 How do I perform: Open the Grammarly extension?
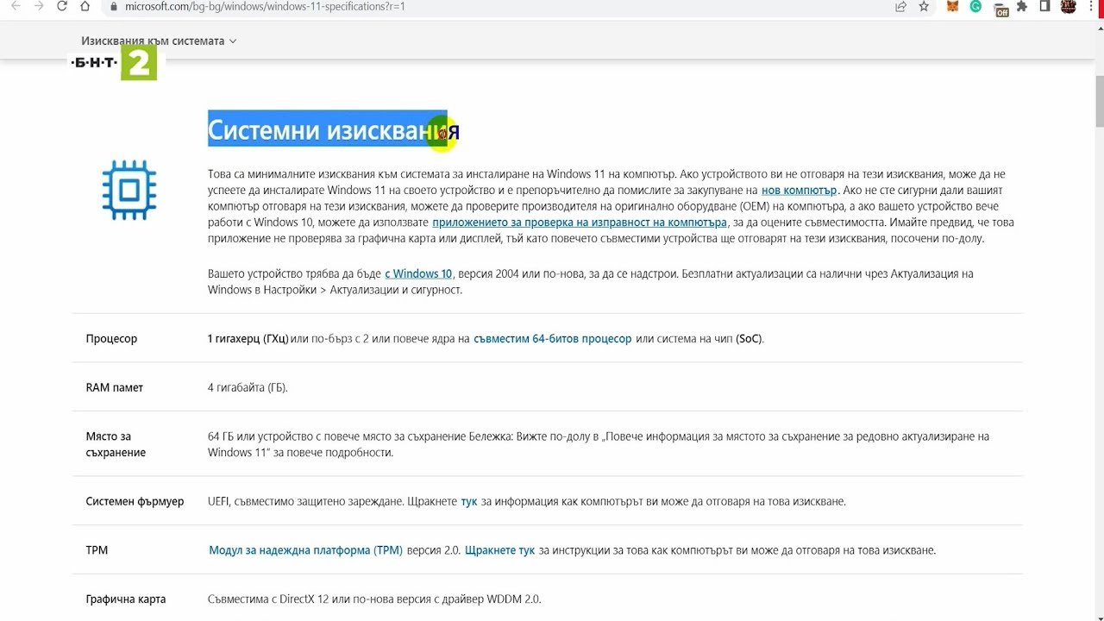tap(975, 6)
